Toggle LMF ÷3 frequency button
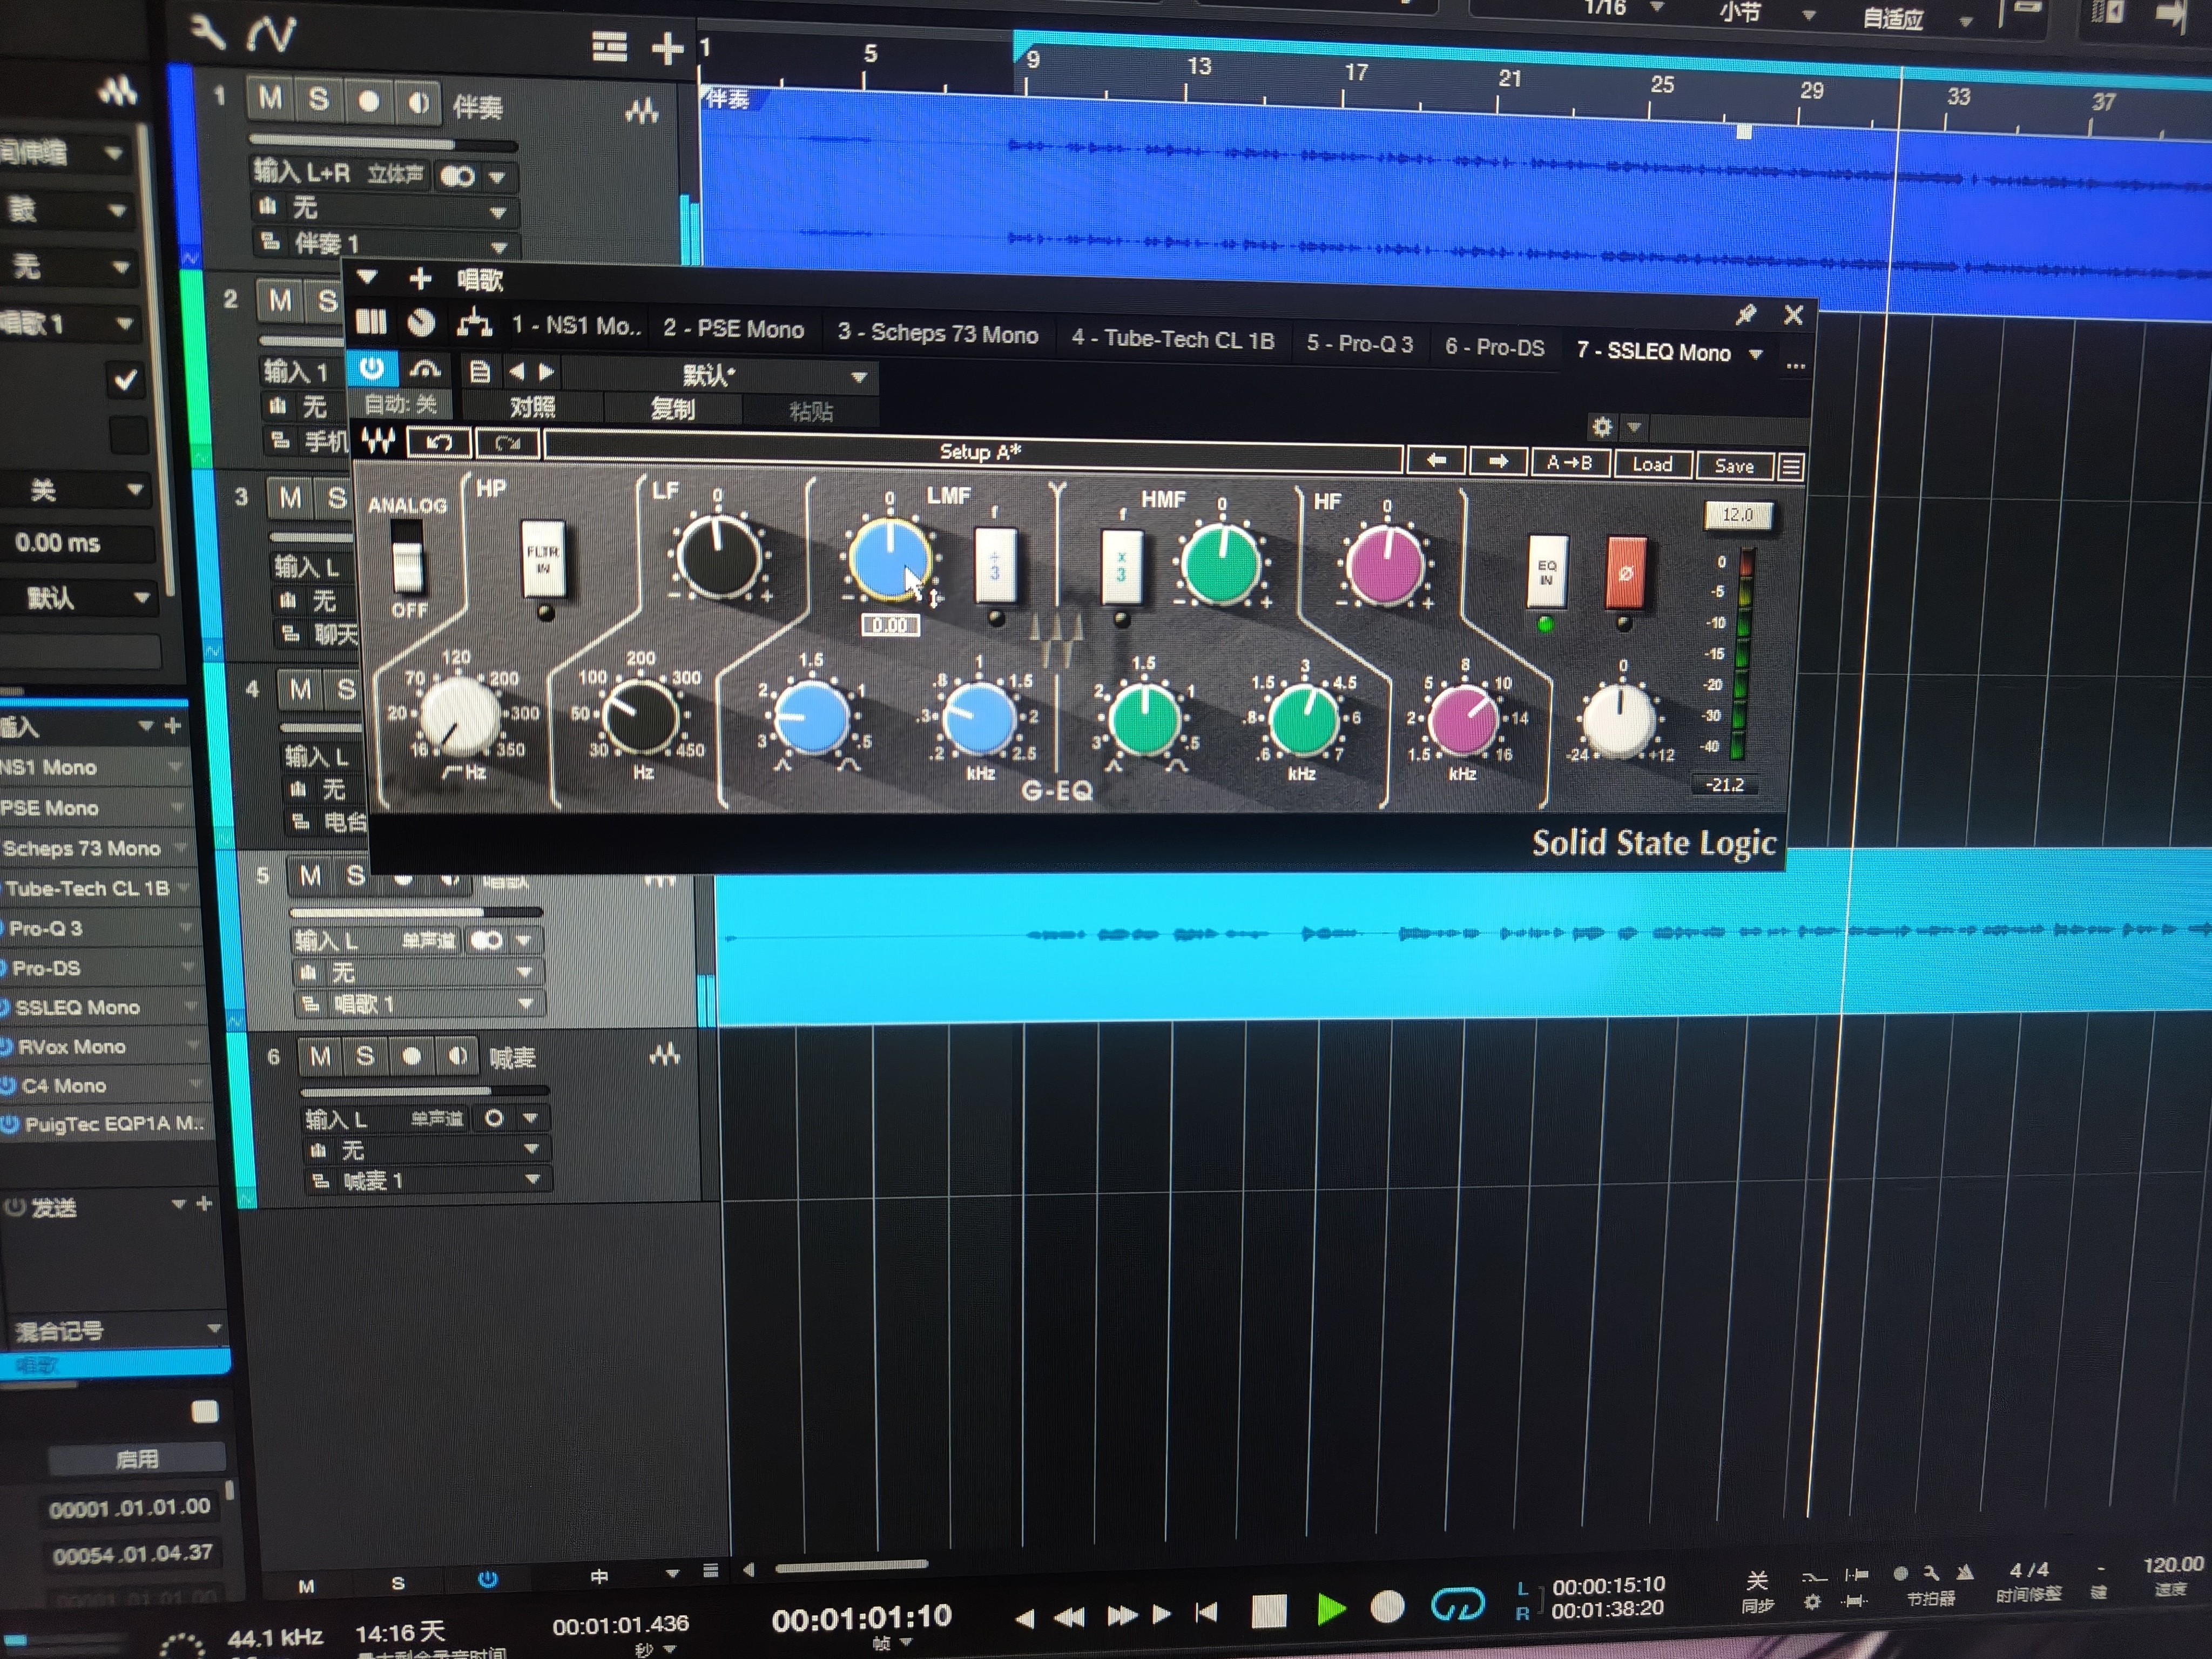Viewport: 2212px width, 1659px height. tap(995, 567)
